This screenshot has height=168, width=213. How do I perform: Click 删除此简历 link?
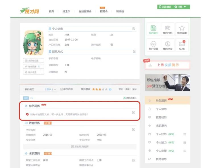(130, 98)
